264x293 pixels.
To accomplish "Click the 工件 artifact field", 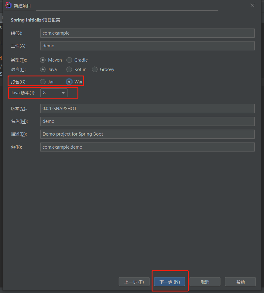I will click(x=147, y=46).
